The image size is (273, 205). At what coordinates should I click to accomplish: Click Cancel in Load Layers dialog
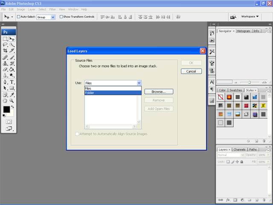point(191,71)
